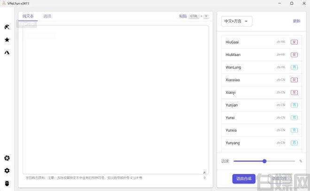This screenshot has height=191, width=310.
Task: Click the zh-CN tag on Yunyang row
Action: [281, 143]
